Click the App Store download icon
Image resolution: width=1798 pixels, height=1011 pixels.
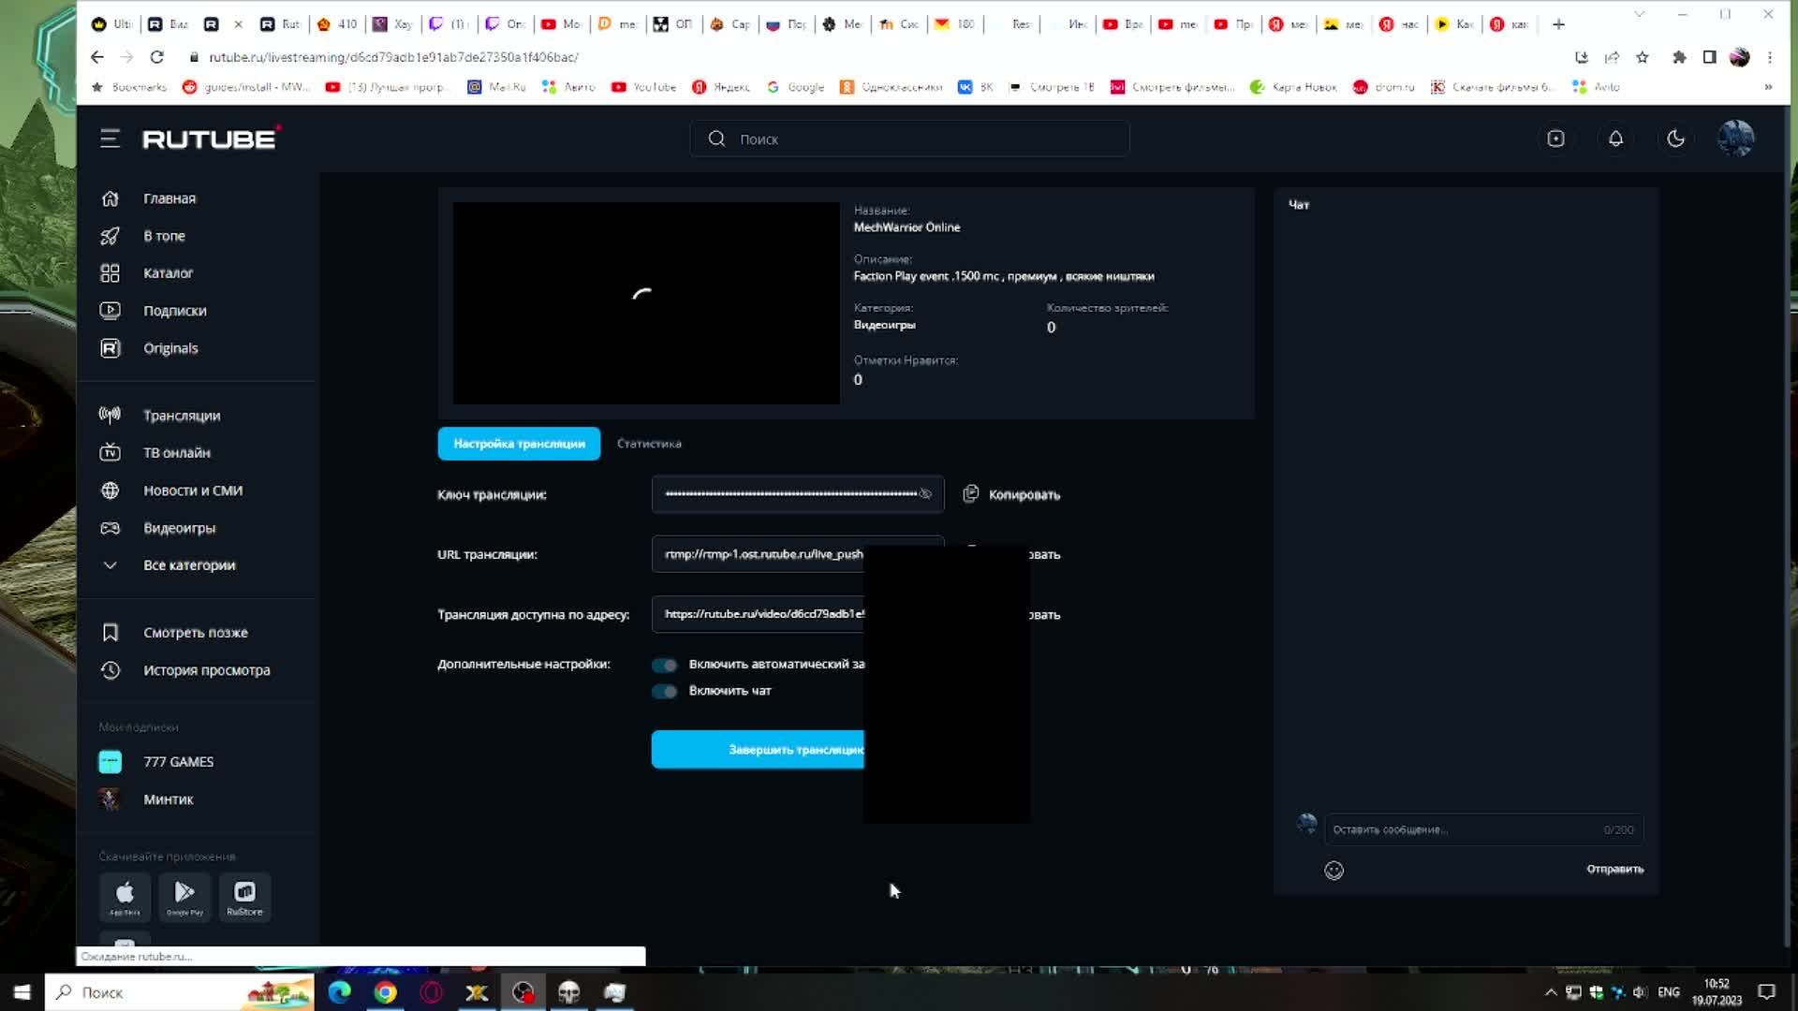[x=125, y=896]
